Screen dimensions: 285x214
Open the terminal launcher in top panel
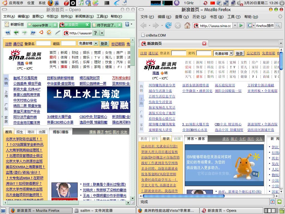[107, 3]
